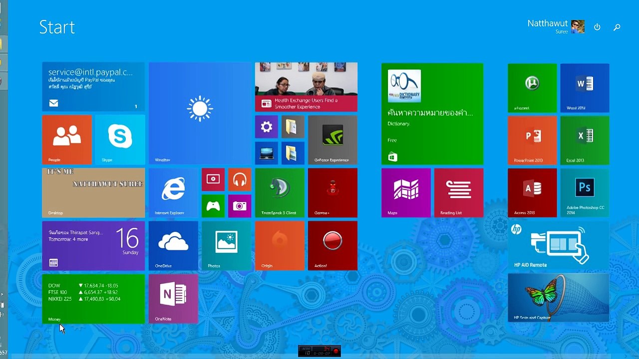
Task: Open the Maps tile
Action: pyautogui.click(x=406, y=192)
